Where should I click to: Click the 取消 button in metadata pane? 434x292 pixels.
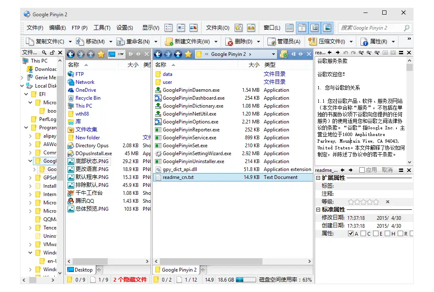click(x=387, y=170)
